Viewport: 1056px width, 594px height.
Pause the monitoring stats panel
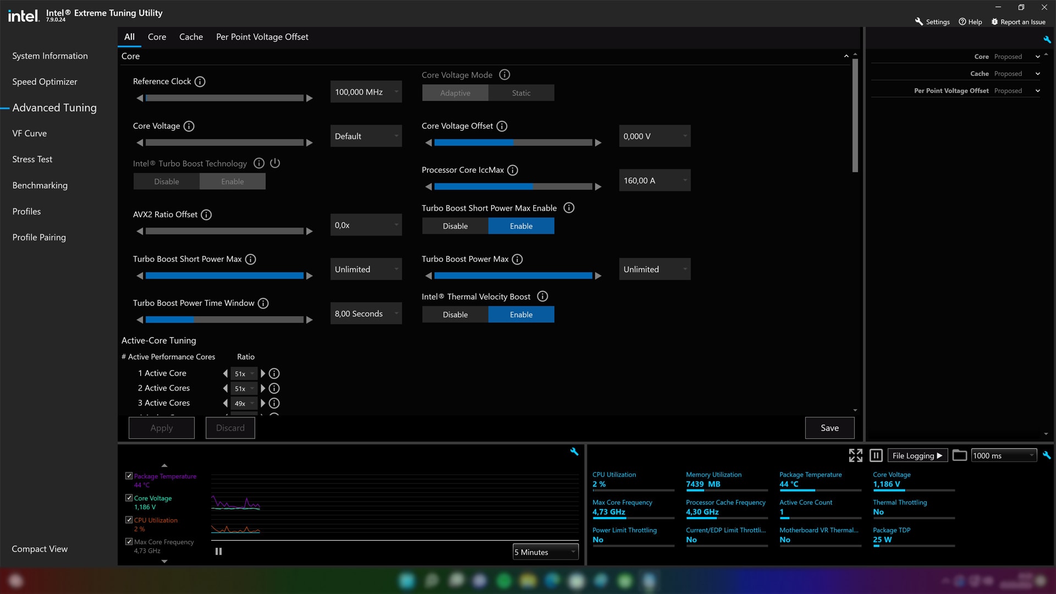[876, 455]
